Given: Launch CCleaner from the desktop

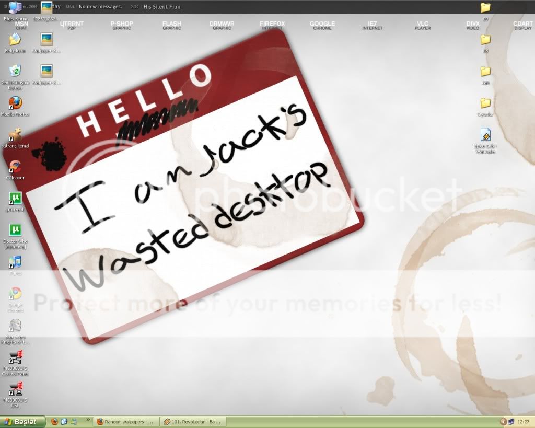Looking at the screenshot, I should click(15, 167).
